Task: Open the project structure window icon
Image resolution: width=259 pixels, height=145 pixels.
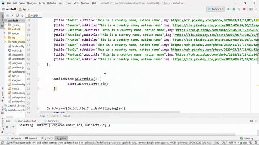Action: (x=251, y=9)
